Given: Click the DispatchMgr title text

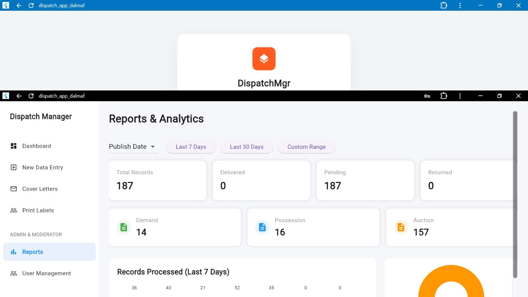Looking at the screenshot, I should (x=264, y=83).
